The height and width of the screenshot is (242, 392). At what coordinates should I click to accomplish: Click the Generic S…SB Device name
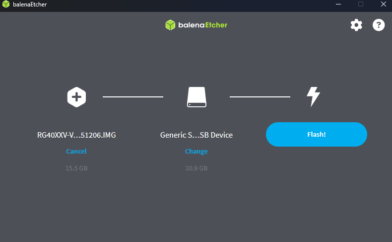pyautogui.click(x=196, y=135)
